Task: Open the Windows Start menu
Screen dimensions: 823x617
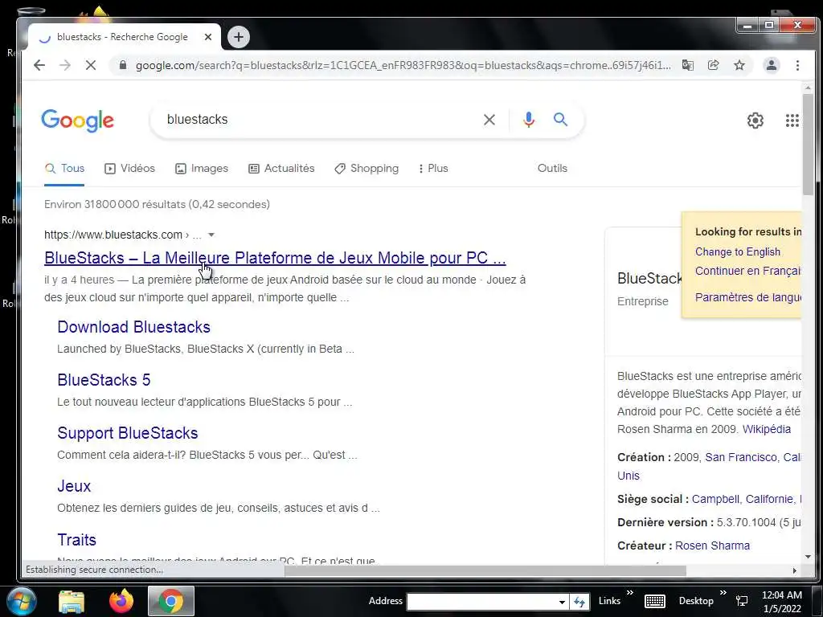Action: click(21, 601)
